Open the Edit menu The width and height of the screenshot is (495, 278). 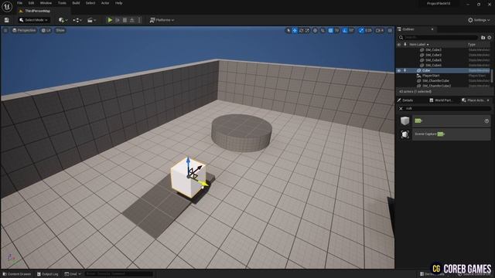tap(31, 3)
